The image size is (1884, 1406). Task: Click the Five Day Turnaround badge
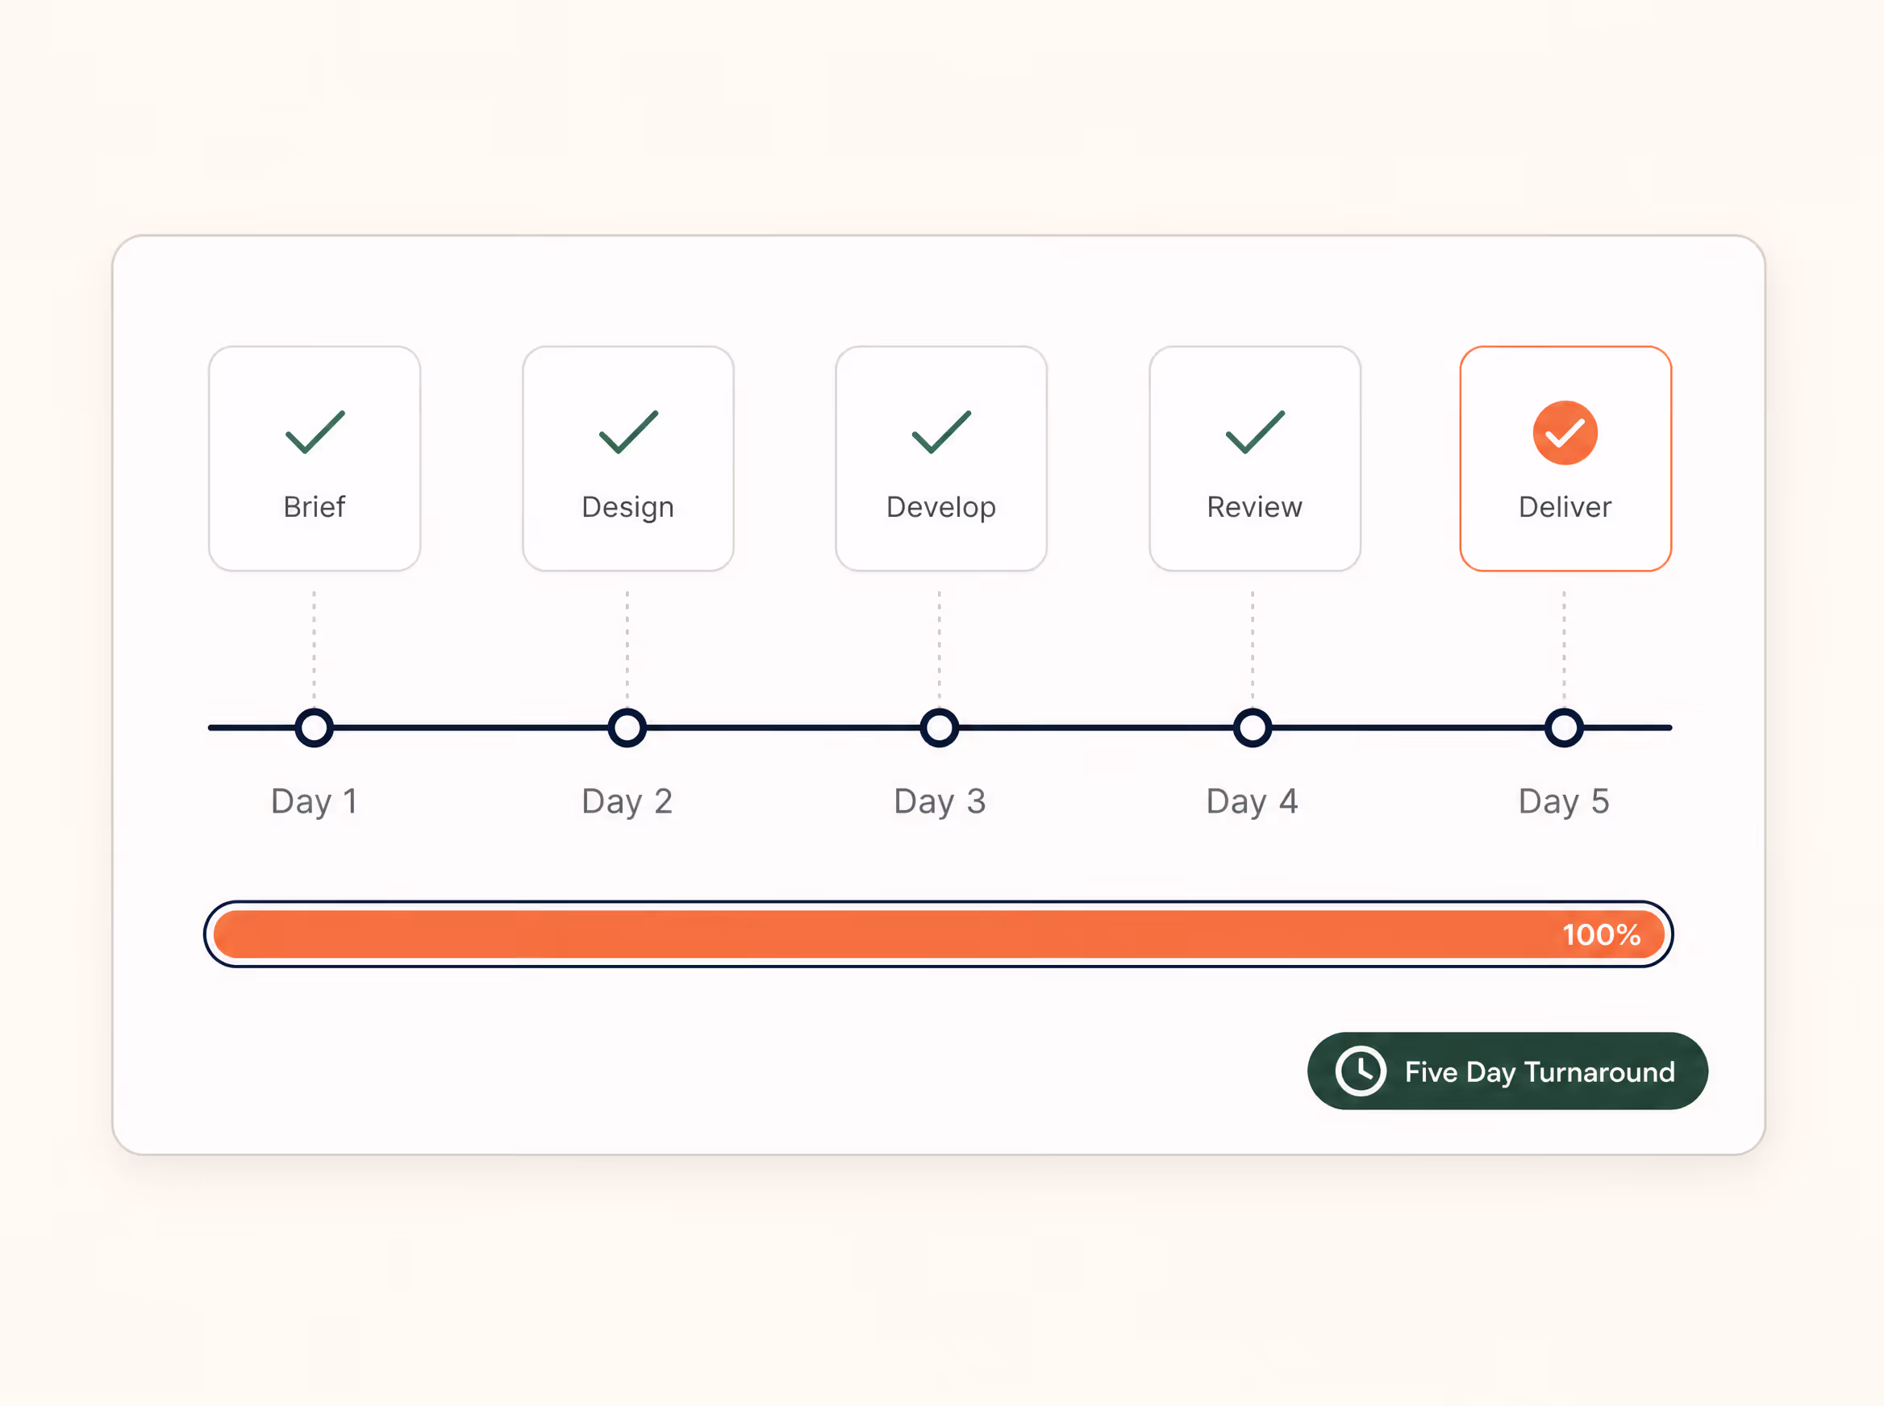coord(1507,1071)
